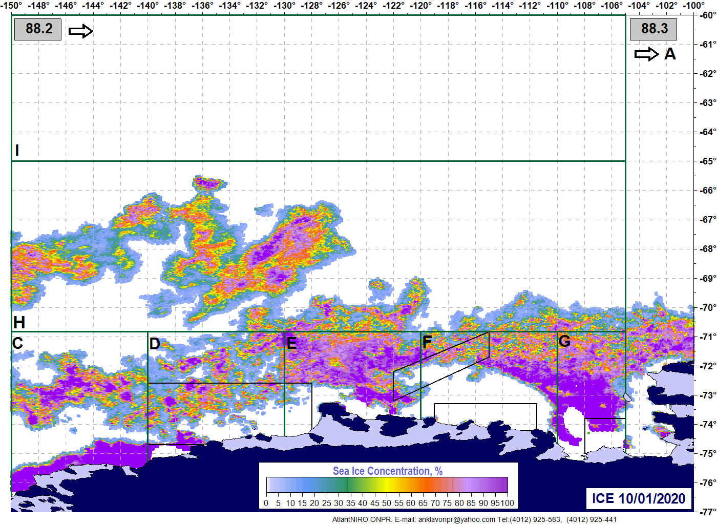717x524 pixels.
Task: Click the -65° latitude axis label
Action: point(708,161)
